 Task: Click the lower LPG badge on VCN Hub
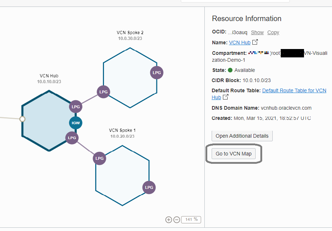pyautogui.click(x=72, y=138)
